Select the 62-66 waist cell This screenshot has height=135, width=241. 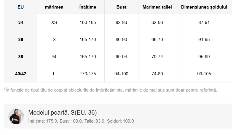click(x=157, y=22)
